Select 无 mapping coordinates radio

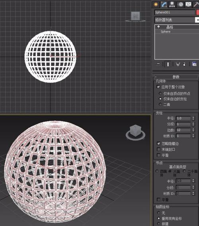159,213
